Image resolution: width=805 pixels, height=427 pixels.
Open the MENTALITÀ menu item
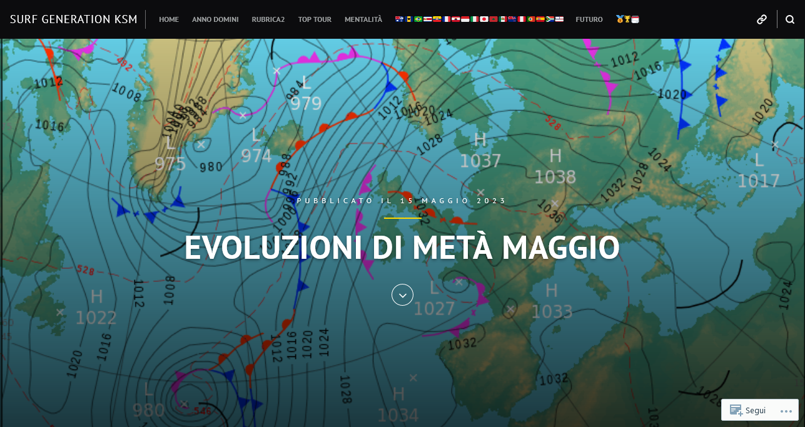[363, 19]
